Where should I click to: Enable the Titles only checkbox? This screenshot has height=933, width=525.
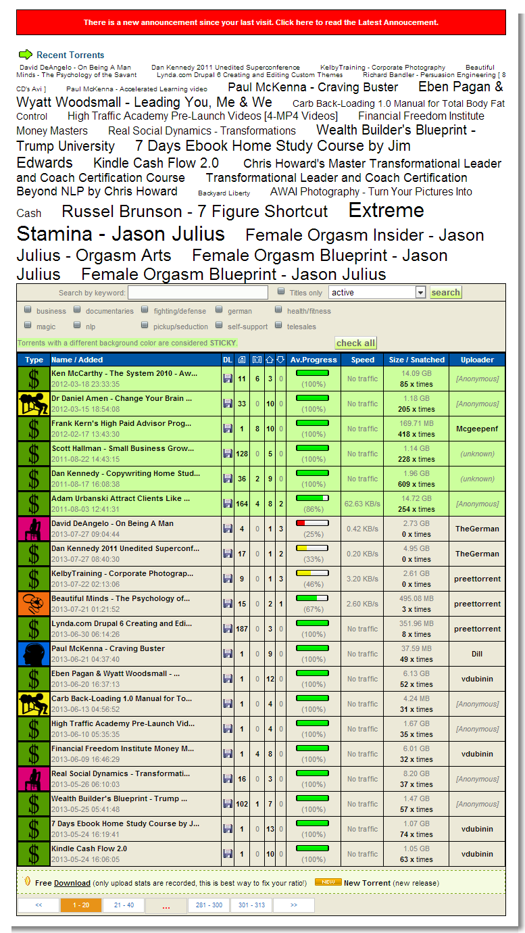point(282,291)
